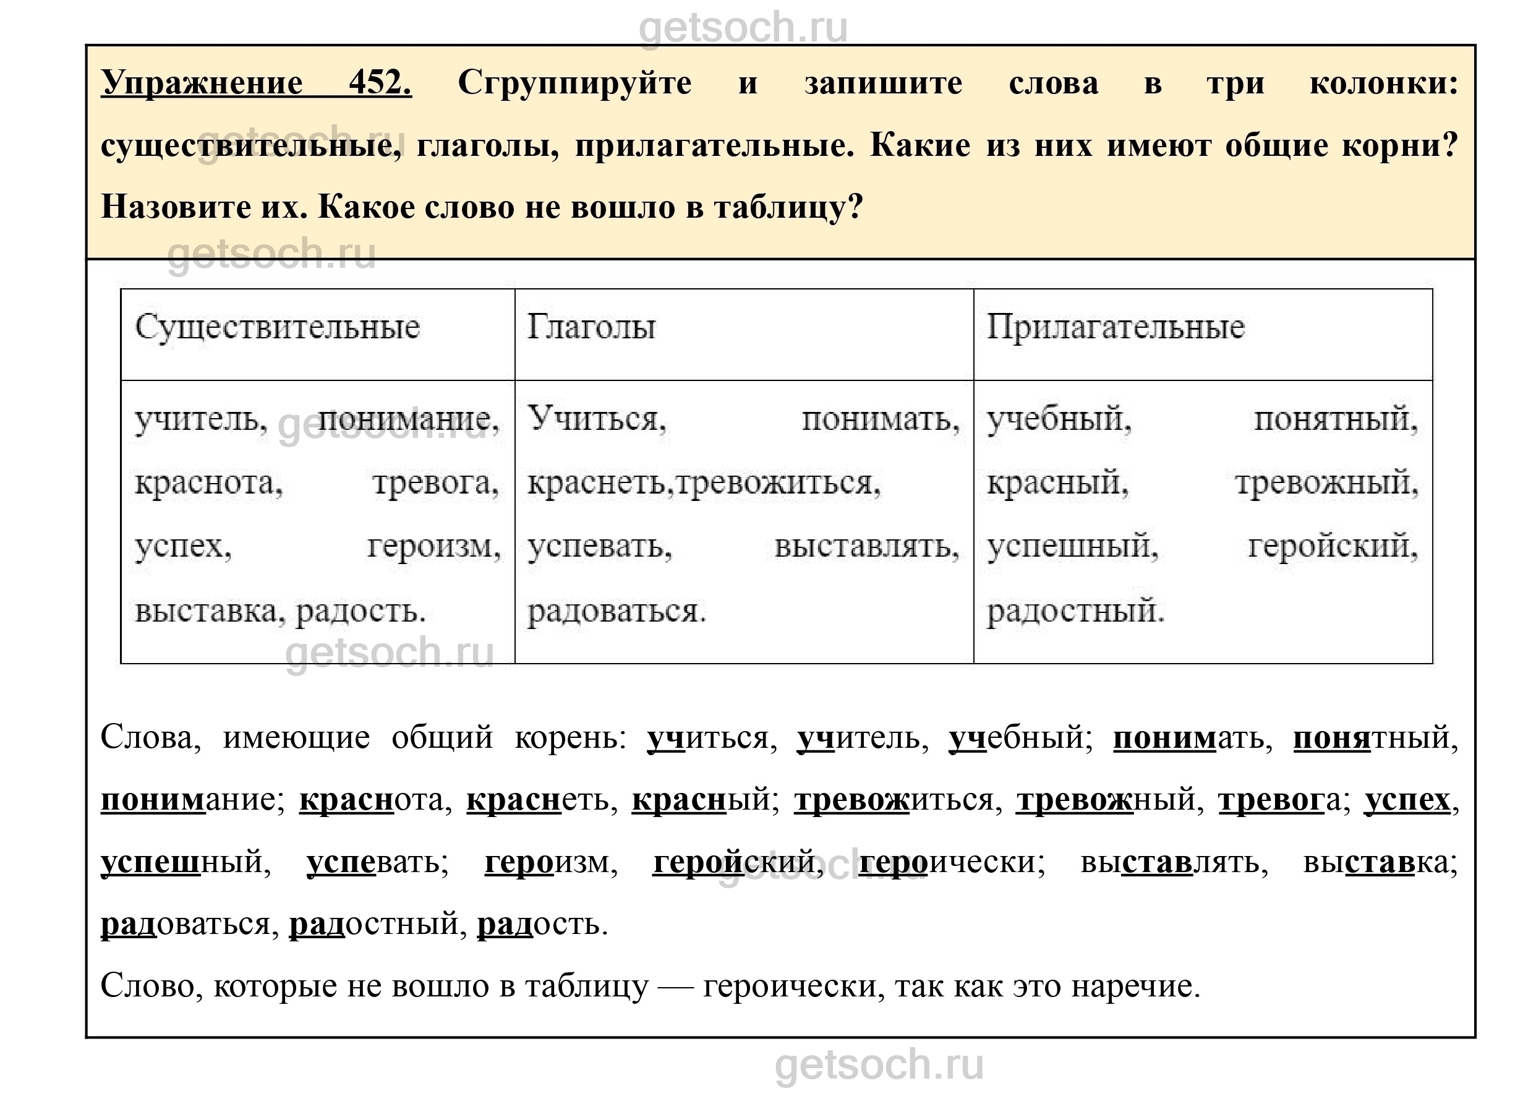Image resolution: width=1536 pixels, height=1096 pixels.
Task: Click the bottom getsoch.ru watermark
Action: tap(878, 1065)
